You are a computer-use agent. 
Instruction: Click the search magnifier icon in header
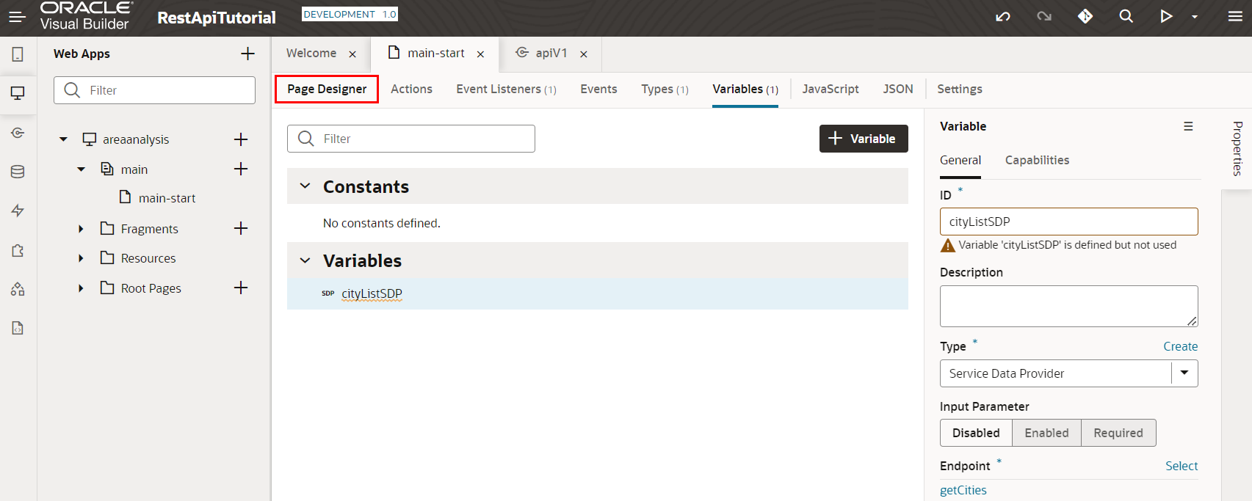click(x=1126, y=16)
